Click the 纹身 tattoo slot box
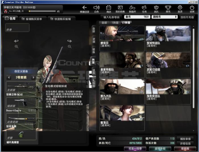The image size is (199, 152). tap(17, 28)
